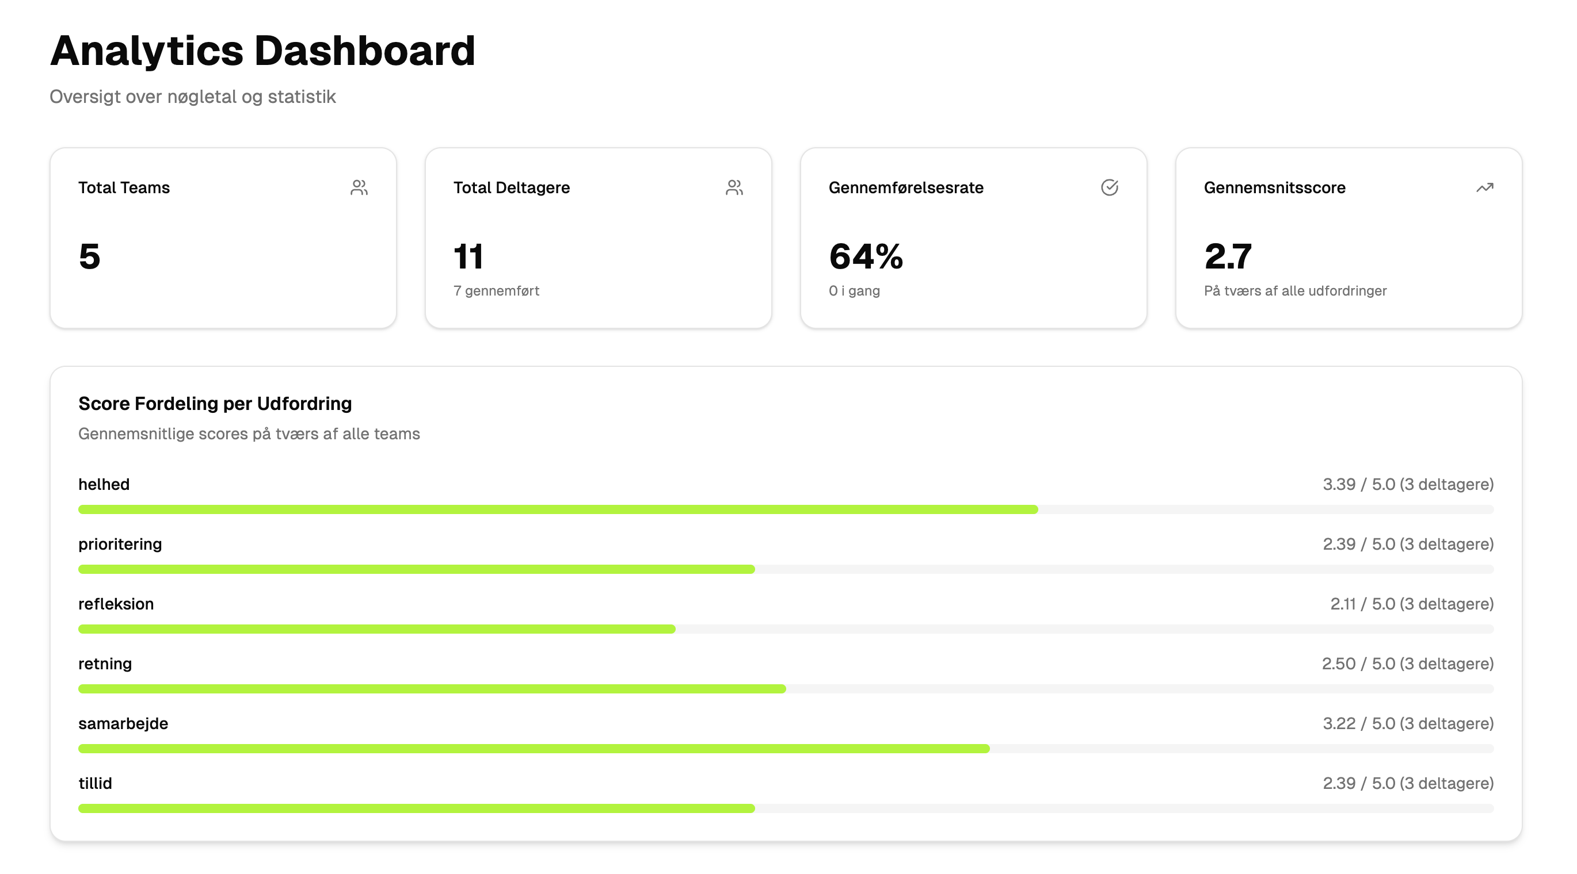Click the refleksion 2.11 / 5.0 score text
The height and width of the screenshot is (874, 1577).
(x=1411, y=604)
